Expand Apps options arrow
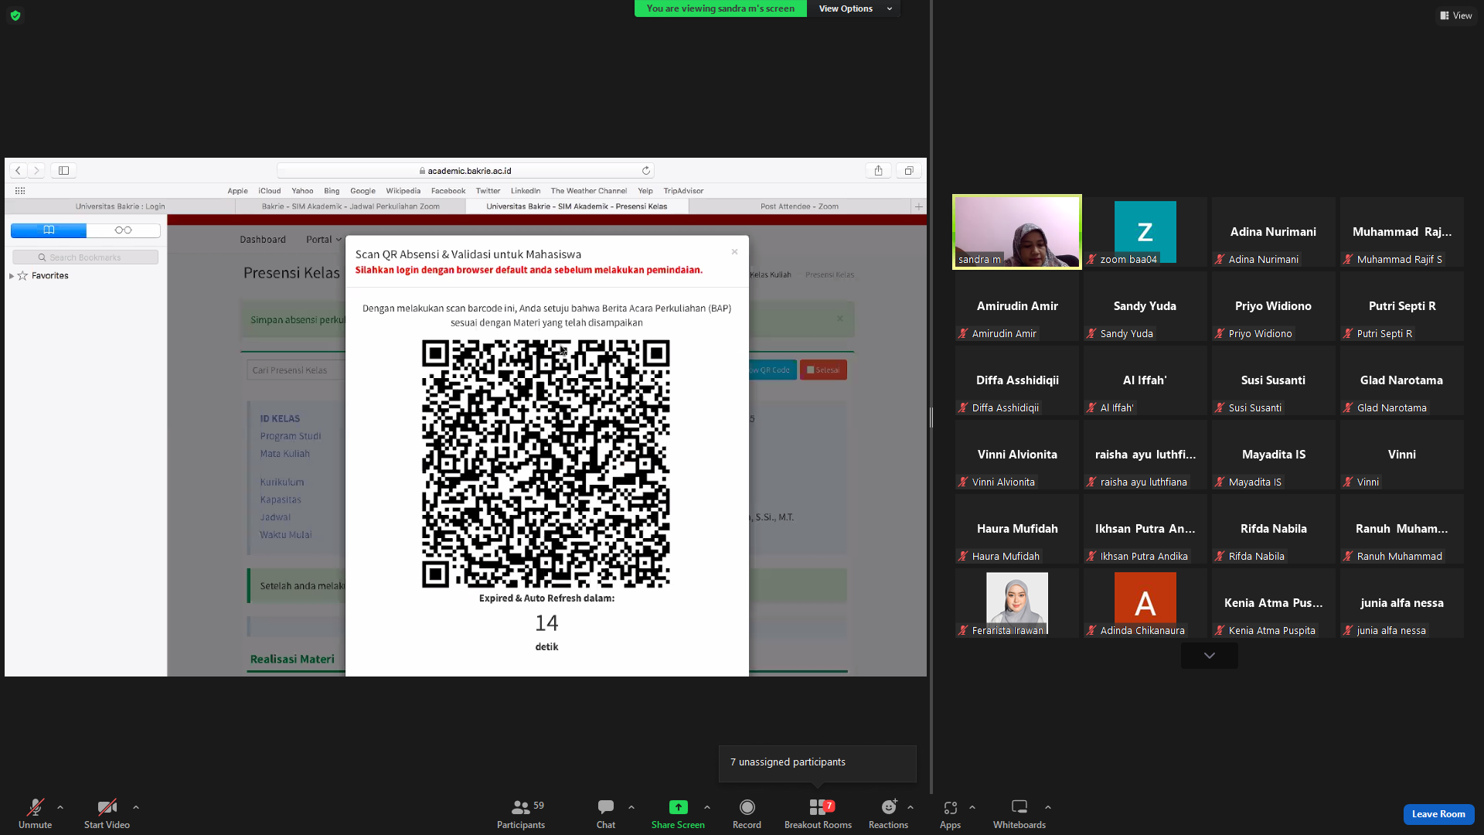This screenshot has height=835, width=1484. [x=972, y=807]
